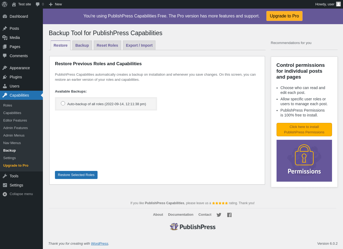Open Test site home icon
The width and height of the screenshot is (343, 249).
[x=14, y=4]
